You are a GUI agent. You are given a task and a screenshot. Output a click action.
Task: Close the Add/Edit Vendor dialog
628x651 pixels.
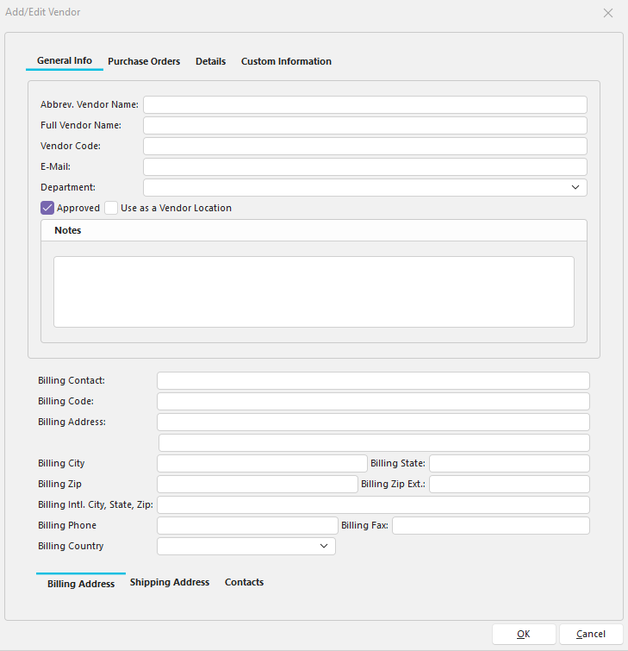click(x=608, y=13)
